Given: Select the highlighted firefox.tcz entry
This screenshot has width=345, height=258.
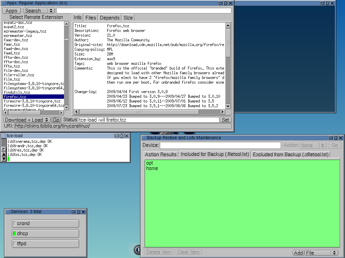Looking at the screenshot, I should pos(33,97).
